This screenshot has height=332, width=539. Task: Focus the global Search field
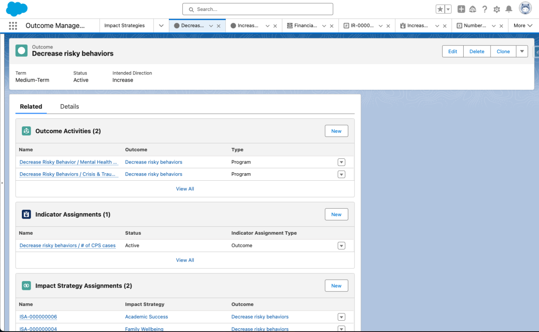click(x=258, y=9)
